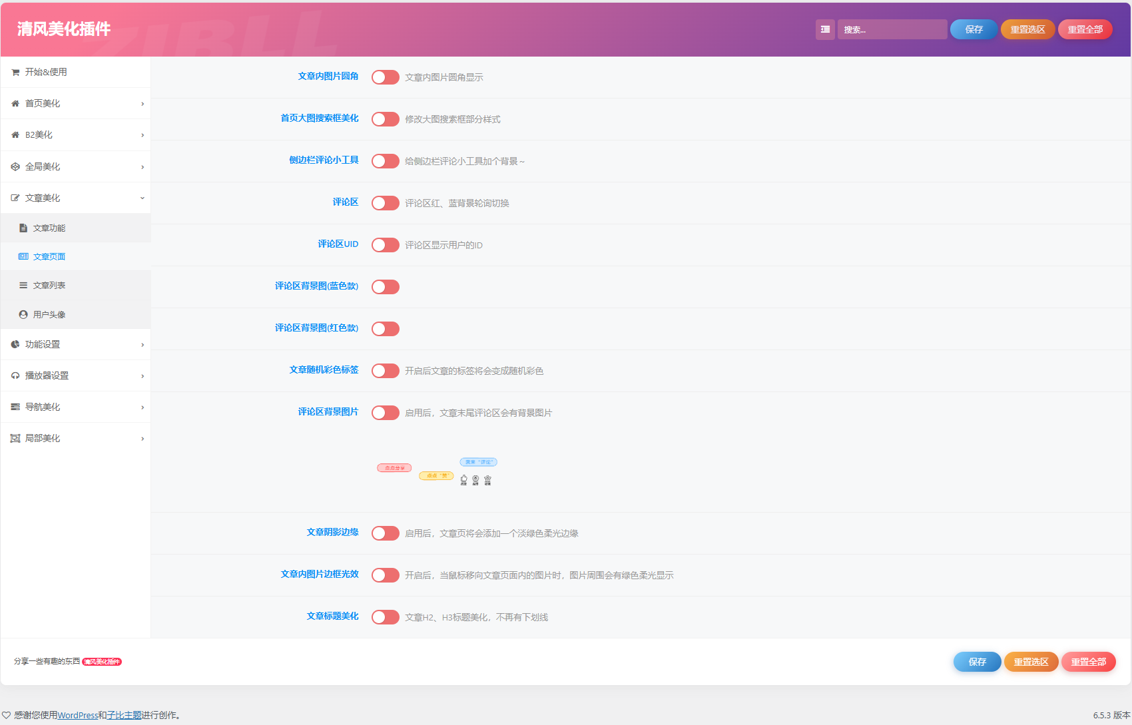Toggle the 文章标题美化 switch
1132x725 pixels.
point(385,617)
